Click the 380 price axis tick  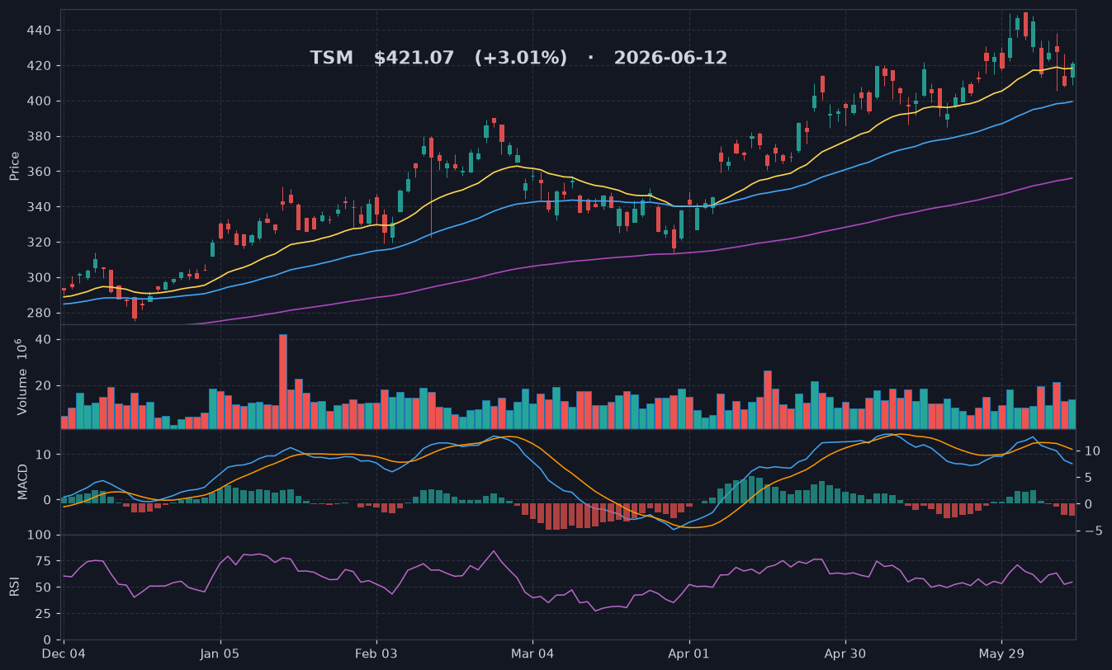click(x=40, y=136)
